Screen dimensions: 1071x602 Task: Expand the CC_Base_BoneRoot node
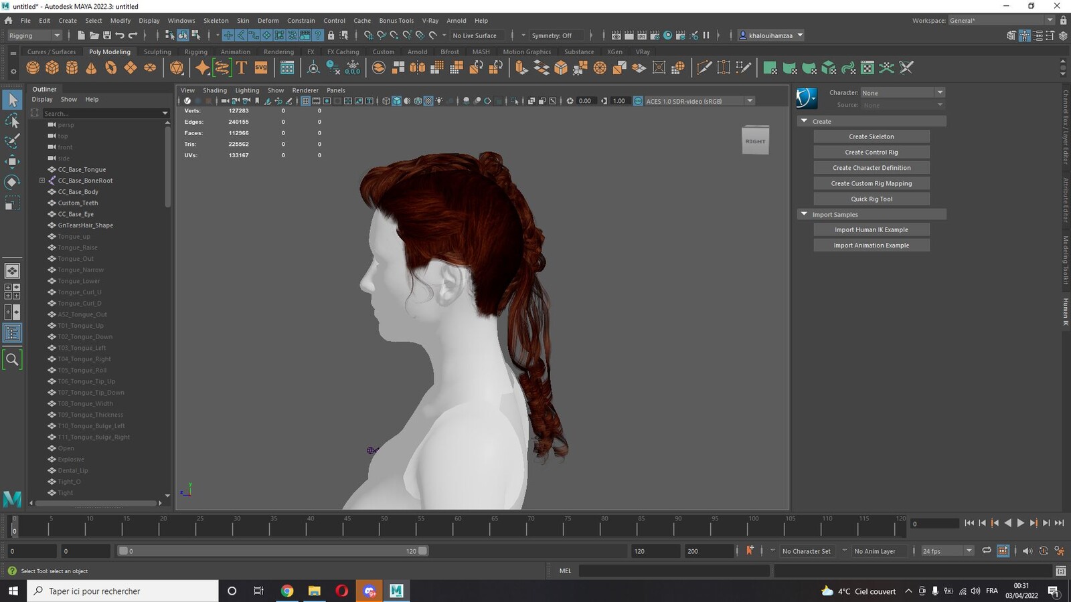click(42, 181)
